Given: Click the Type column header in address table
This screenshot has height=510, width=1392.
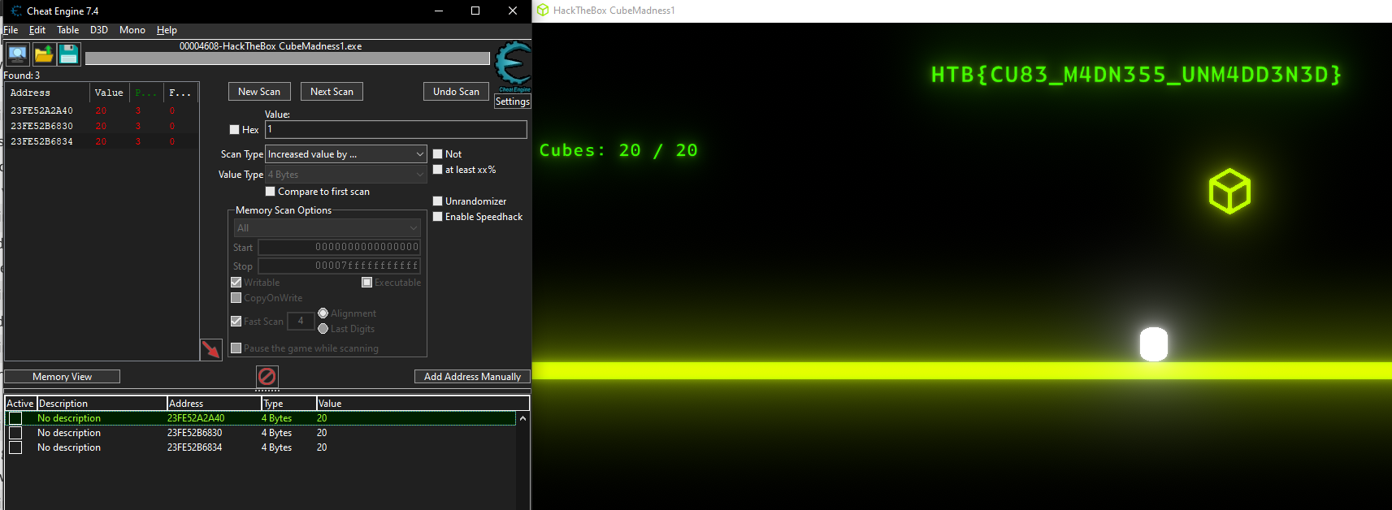Looking at the screenshot, I should [x=288, y=404].
